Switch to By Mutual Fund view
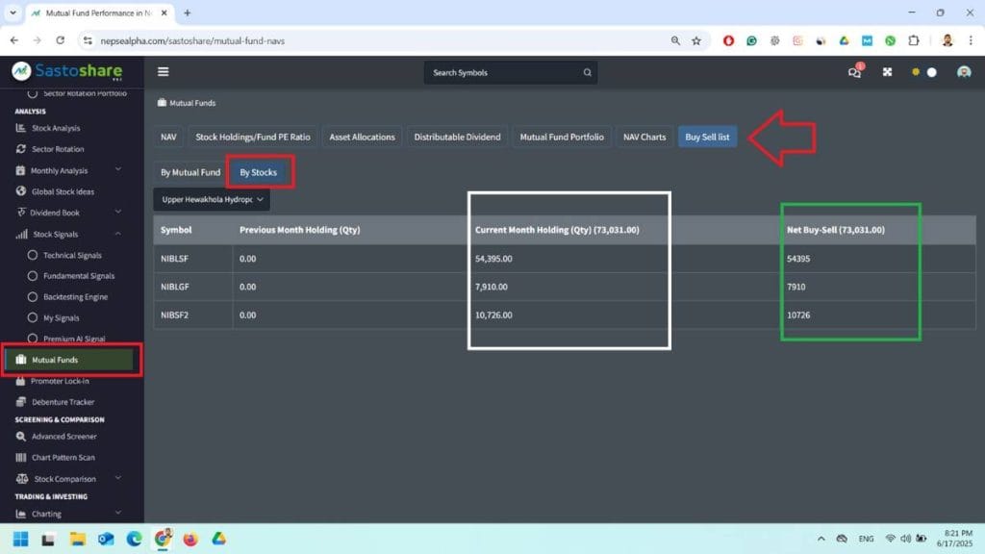This screenshot has height=554, width=985. (190, 172)
